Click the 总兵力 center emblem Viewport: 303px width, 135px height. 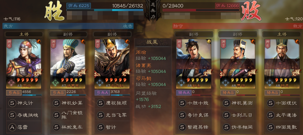(153, 11)
